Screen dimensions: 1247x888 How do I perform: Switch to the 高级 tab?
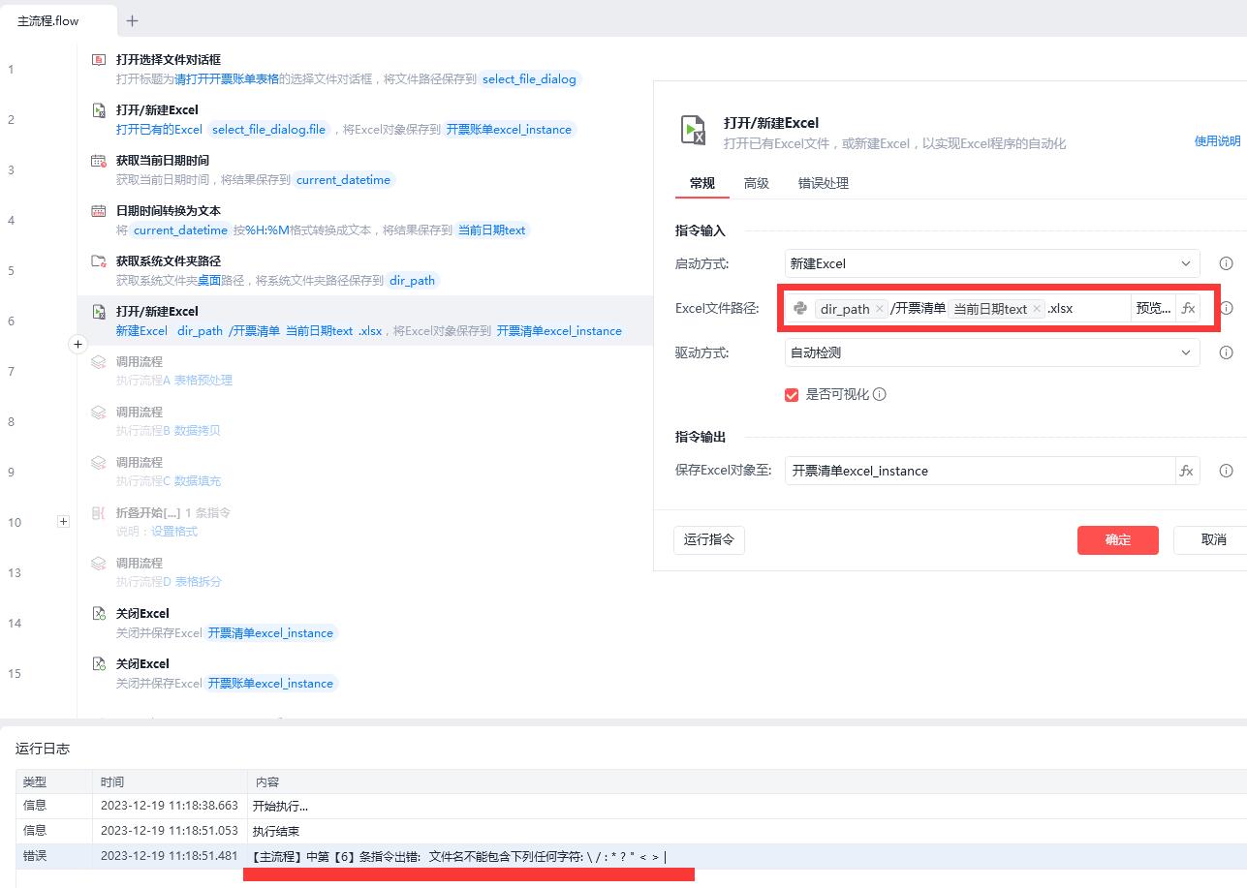coord(757,183)
